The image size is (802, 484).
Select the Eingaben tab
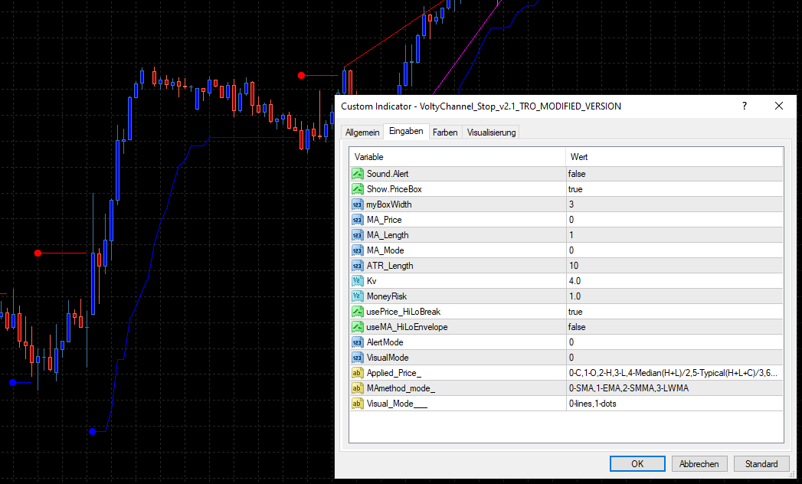click(406, 132)
